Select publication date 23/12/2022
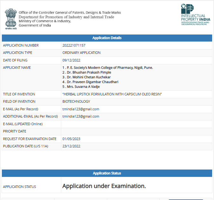214x200 pixels. click(x=71, y=146)
